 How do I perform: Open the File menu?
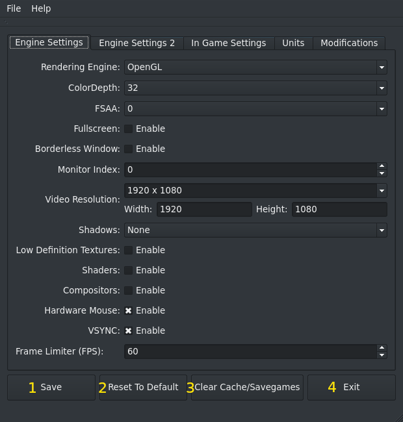point(14,8)
